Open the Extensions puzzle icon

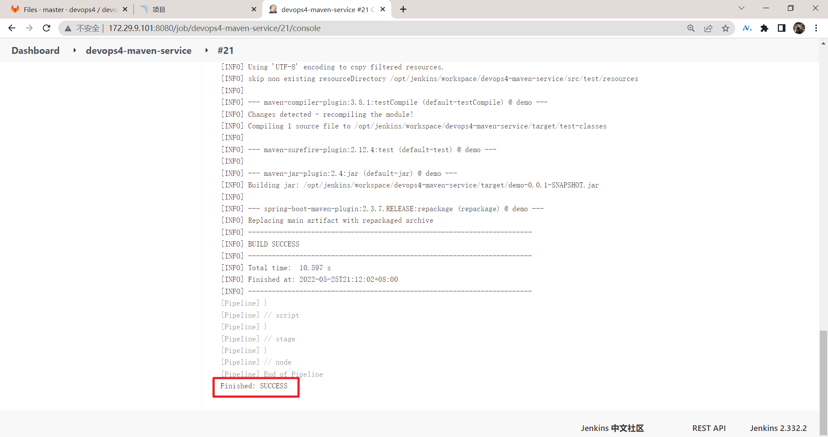[764, 28]
